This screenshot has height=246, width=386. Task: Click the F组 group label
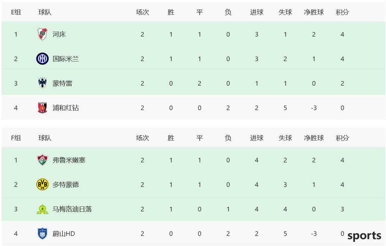(x=16, y=138)
